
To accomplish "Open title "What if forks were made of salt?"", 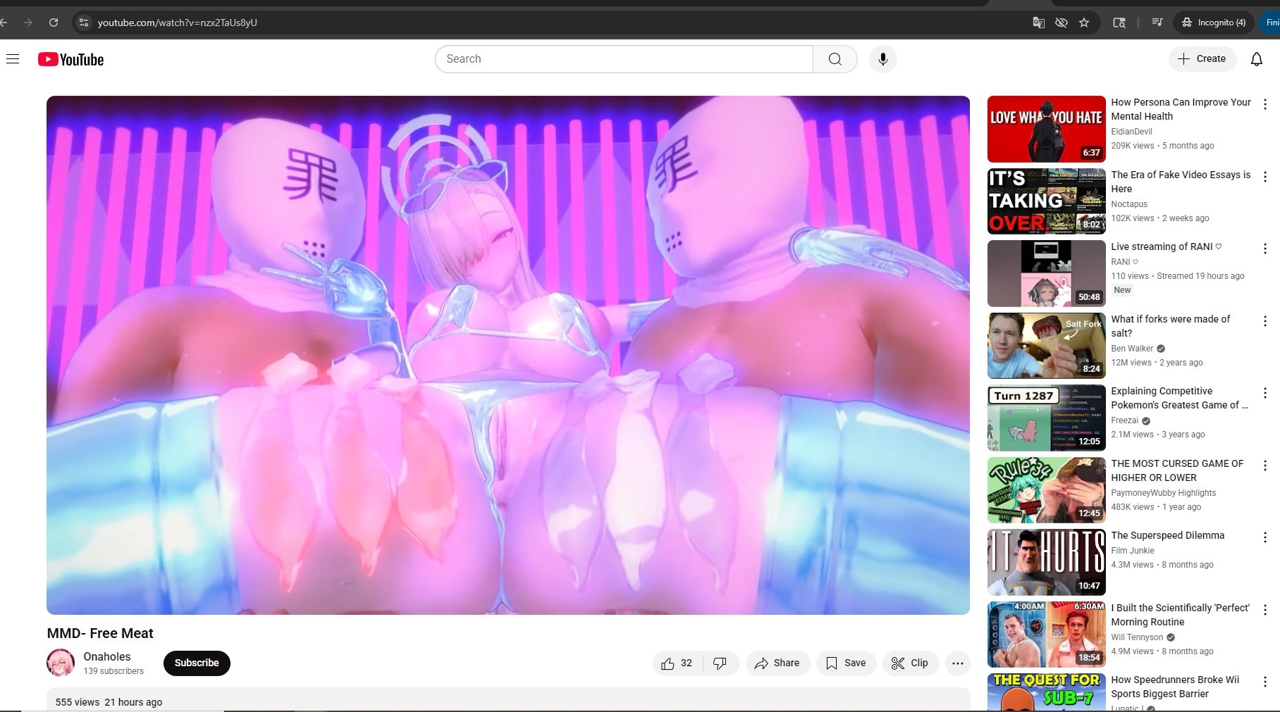I will [x=1171, y=326].
